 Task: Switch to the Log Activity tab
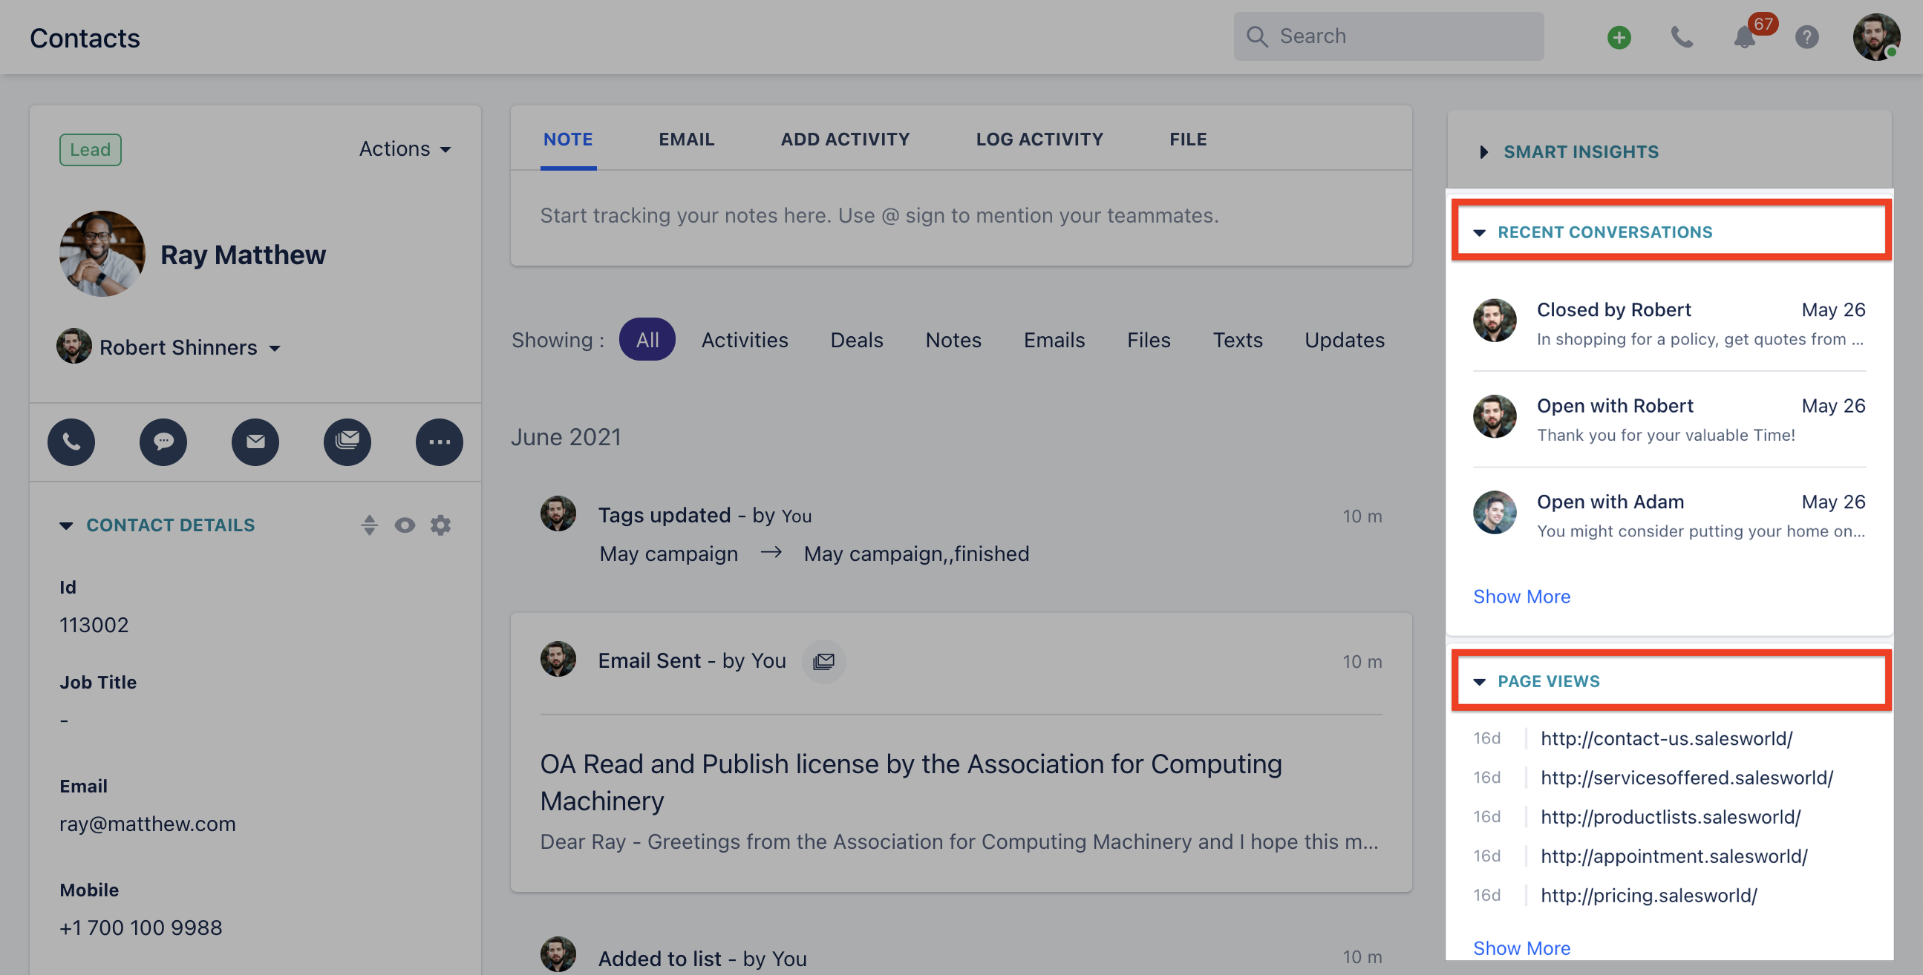1039,139
